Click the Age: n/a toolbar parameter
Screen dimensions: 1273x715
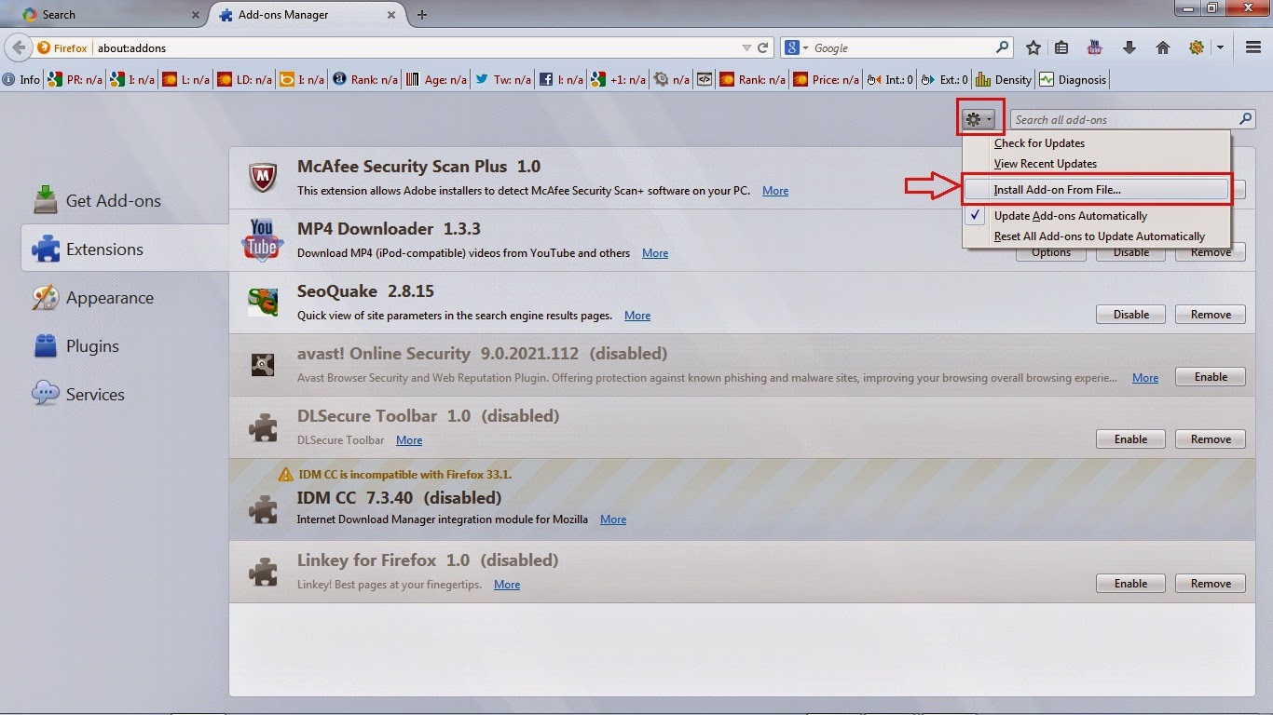436,80
